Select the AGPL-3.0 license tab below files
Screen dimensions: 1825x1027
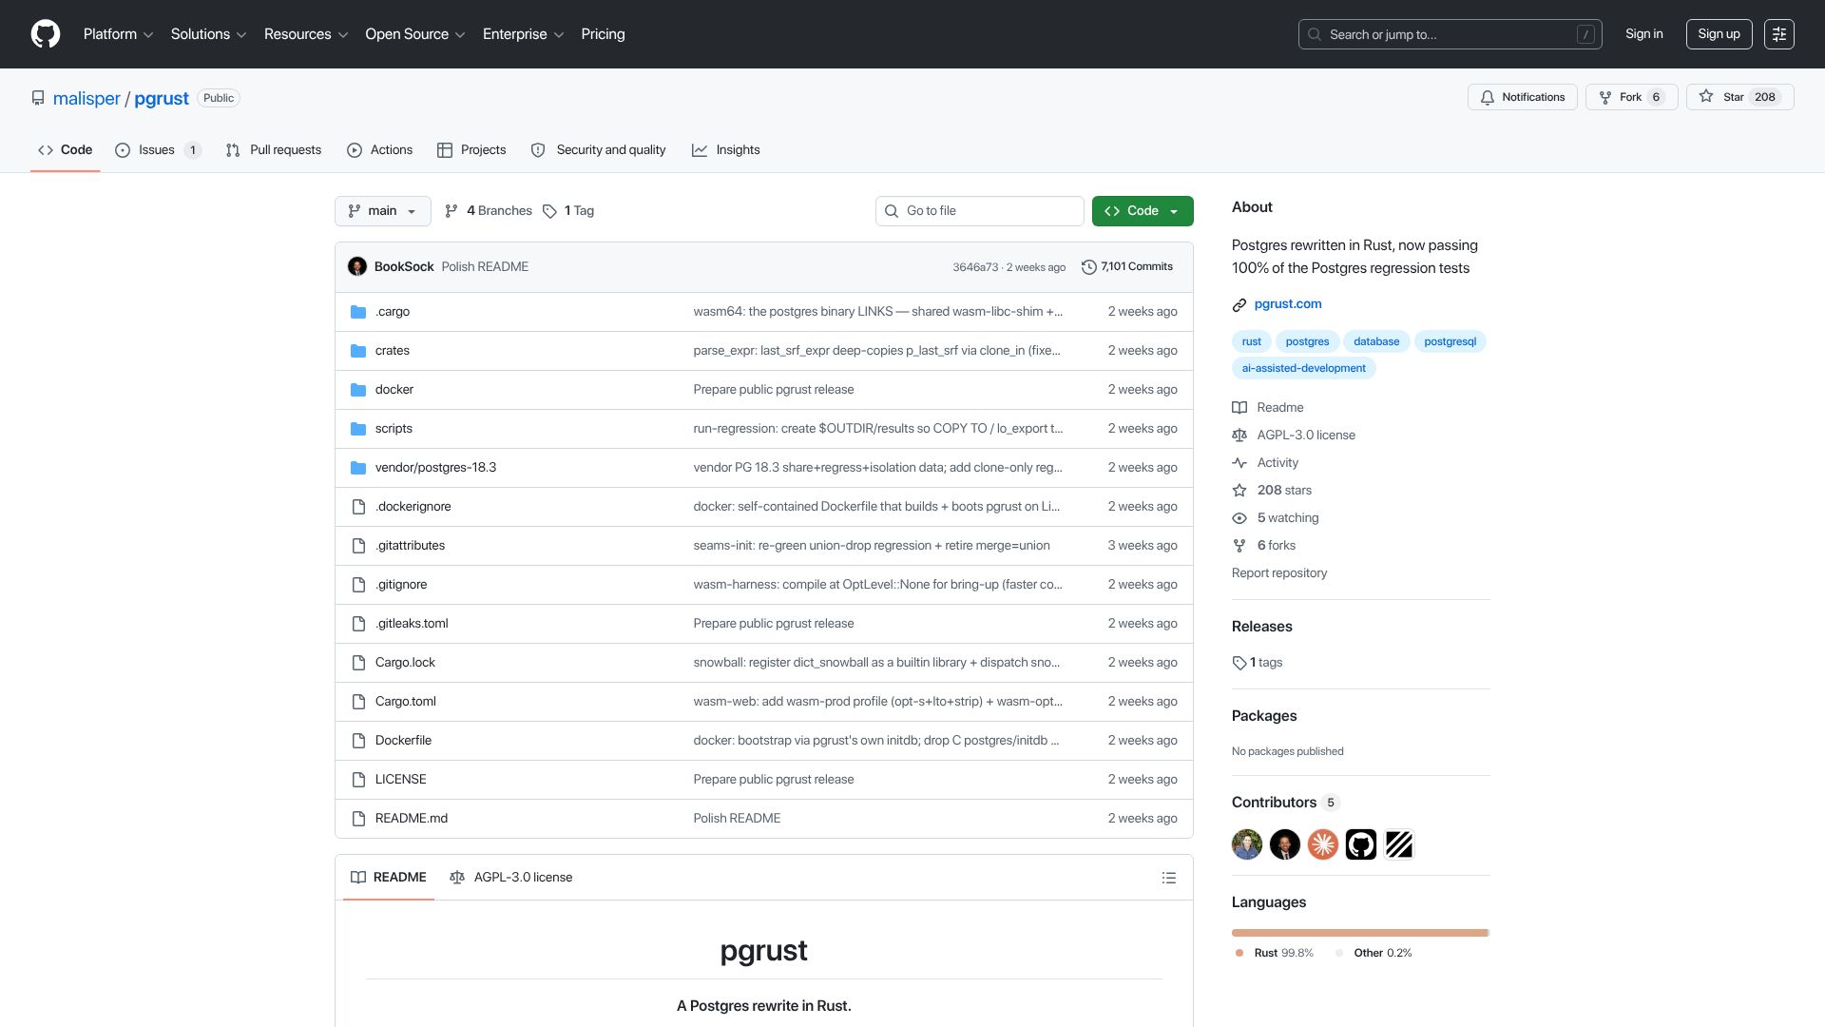[511, 878]
